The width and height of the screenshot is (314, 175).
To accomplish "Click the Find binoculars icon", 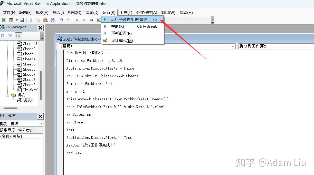I will click(x=53, y=20).
